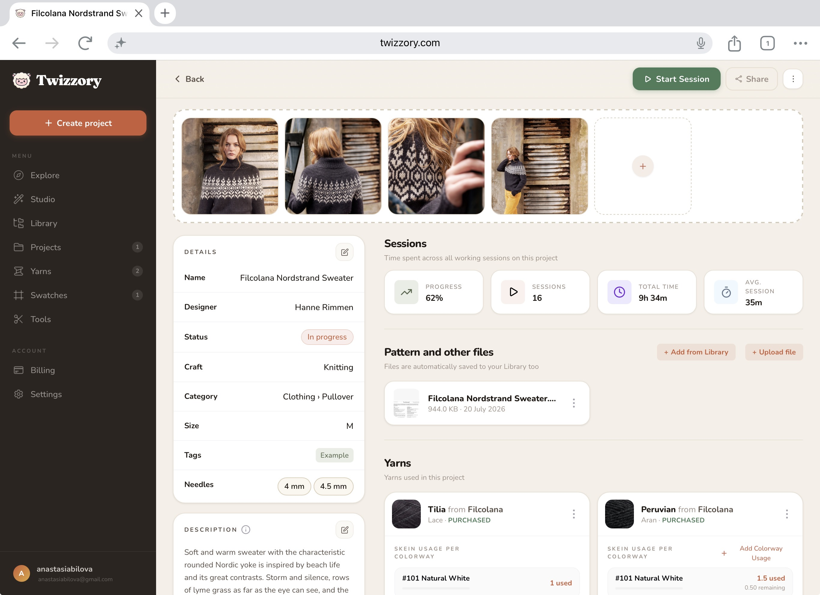820x595 pixels.
Task: Open Swatches in the sidebar menu
Action: pos(78,295)
